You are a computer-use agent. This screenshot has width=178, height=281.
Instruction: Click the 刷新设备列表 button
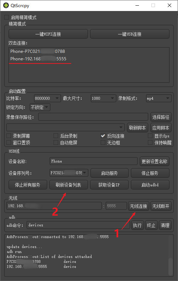pyautogui.click(x=68, y=185)
